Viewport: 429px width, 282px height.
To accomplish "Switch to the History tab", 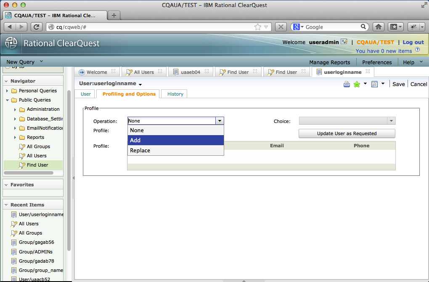I will 175,94.
